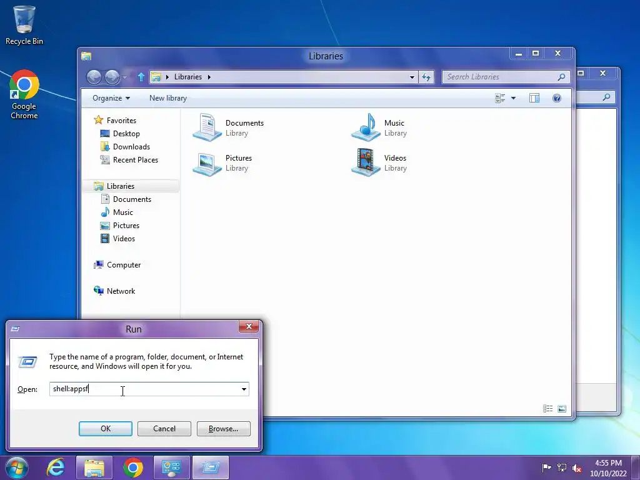
Task: Switch to large icons view at bottom right
Action: pos(562,409)
